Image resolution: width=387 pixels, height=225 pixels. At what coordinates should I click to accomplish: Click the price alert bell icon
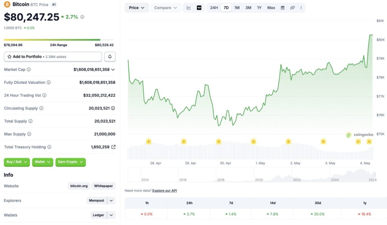(x=110, y=57)
